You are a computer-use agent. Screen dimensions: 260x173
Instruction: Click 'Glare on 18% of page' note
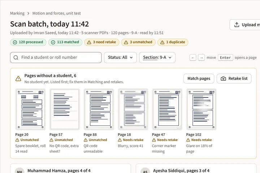coord(199,148)
